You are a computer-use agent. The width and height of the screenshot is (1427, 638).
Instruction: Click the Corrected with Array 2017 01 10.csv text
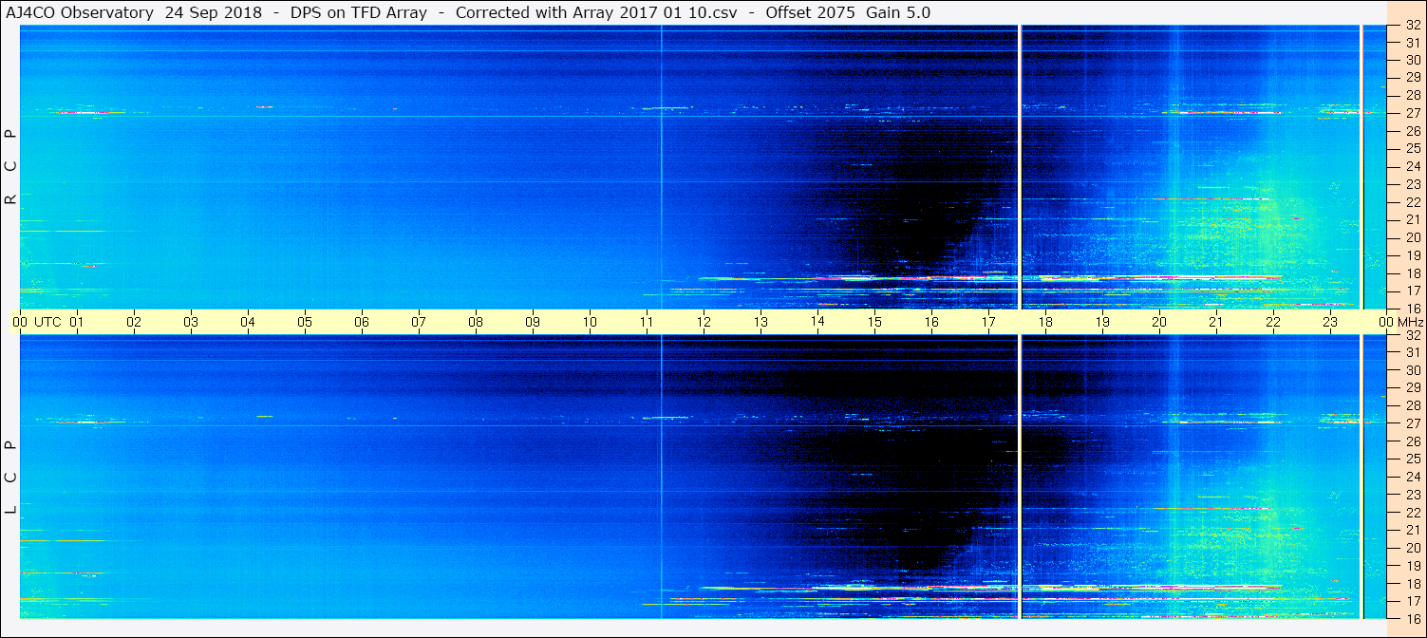tap(596, 12)
